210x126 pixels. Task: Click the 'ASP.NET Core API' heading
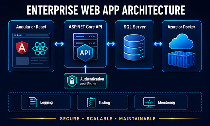point(85,27)
